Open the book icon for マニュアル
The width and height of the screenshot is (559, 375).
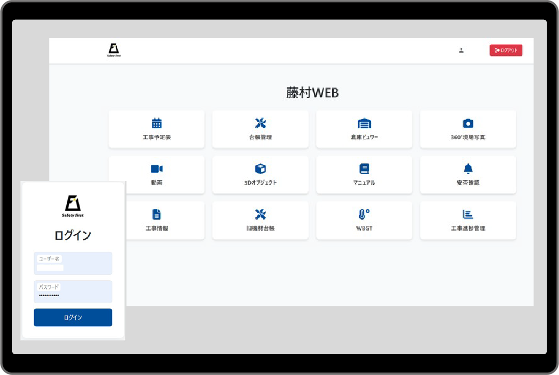(364, 168)
